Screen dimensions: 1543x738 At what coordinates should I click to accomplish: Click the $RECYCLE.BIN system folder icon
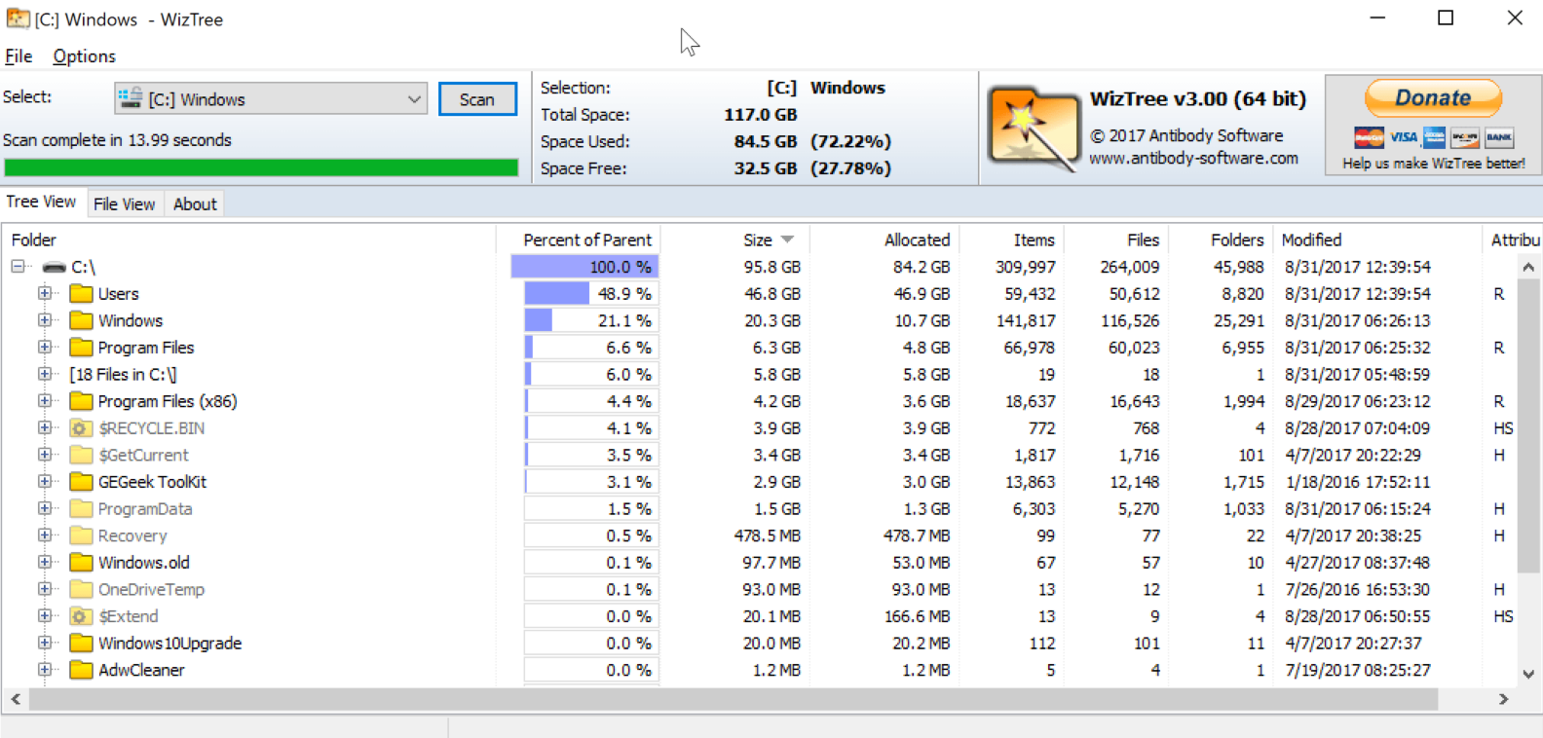(x=82, y=428)
